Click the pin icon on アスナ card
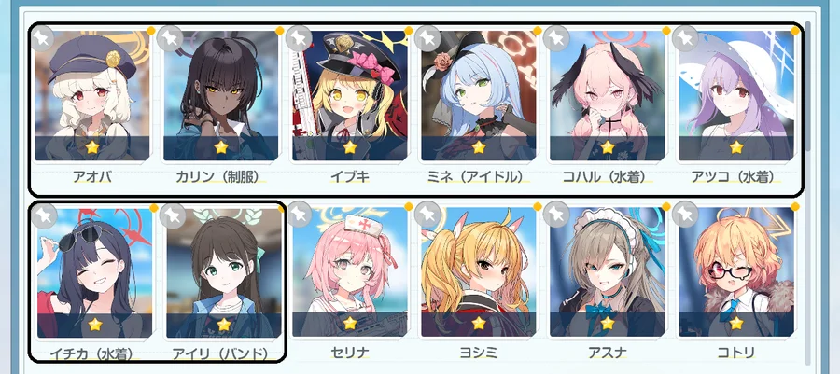This screenshot has width=840, height=374. tap(556, 214)
